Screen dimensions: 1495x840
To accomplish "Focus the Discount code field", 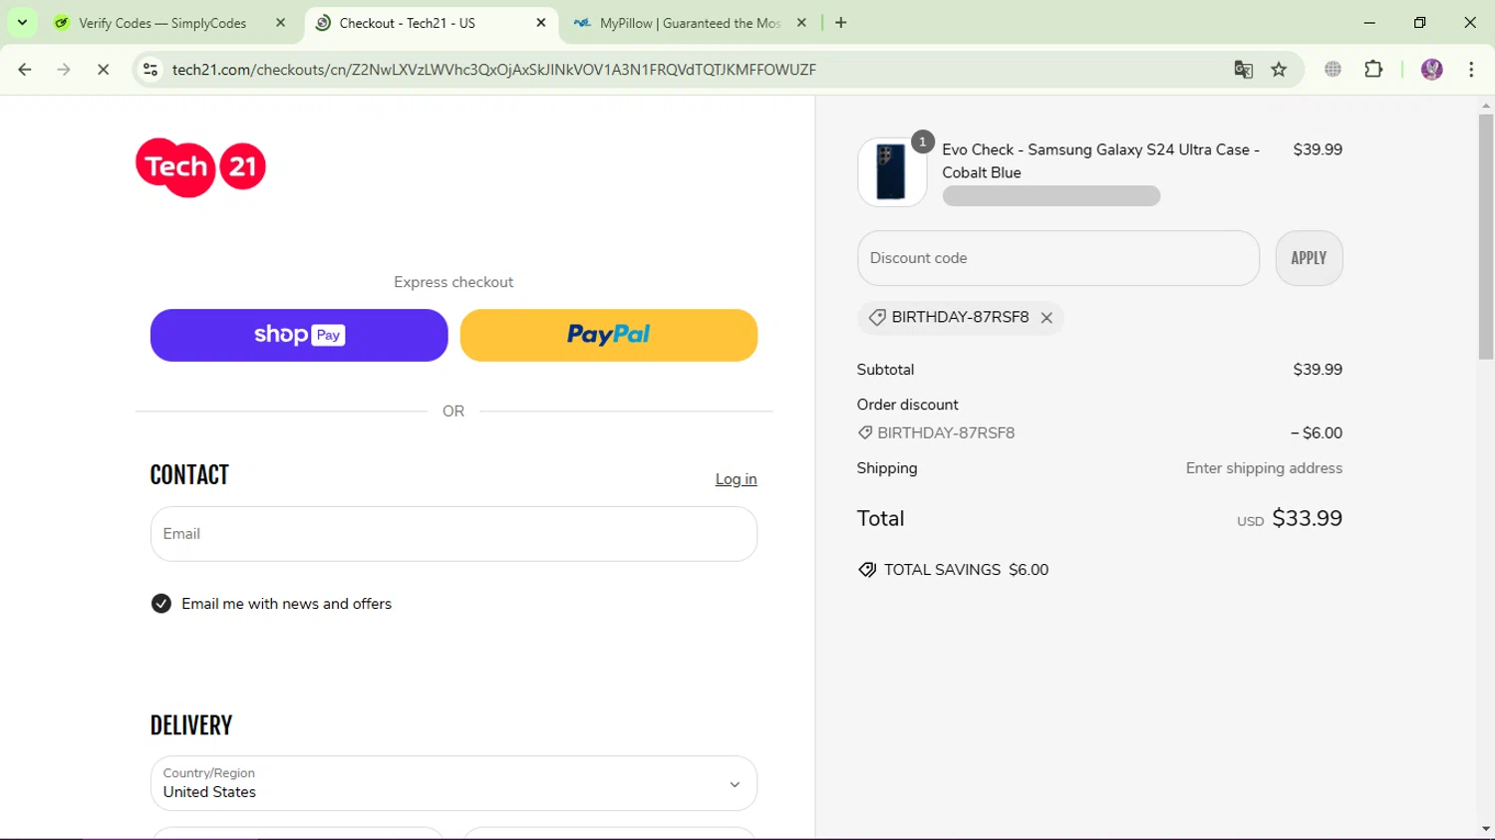I will tap(1058, 258).
